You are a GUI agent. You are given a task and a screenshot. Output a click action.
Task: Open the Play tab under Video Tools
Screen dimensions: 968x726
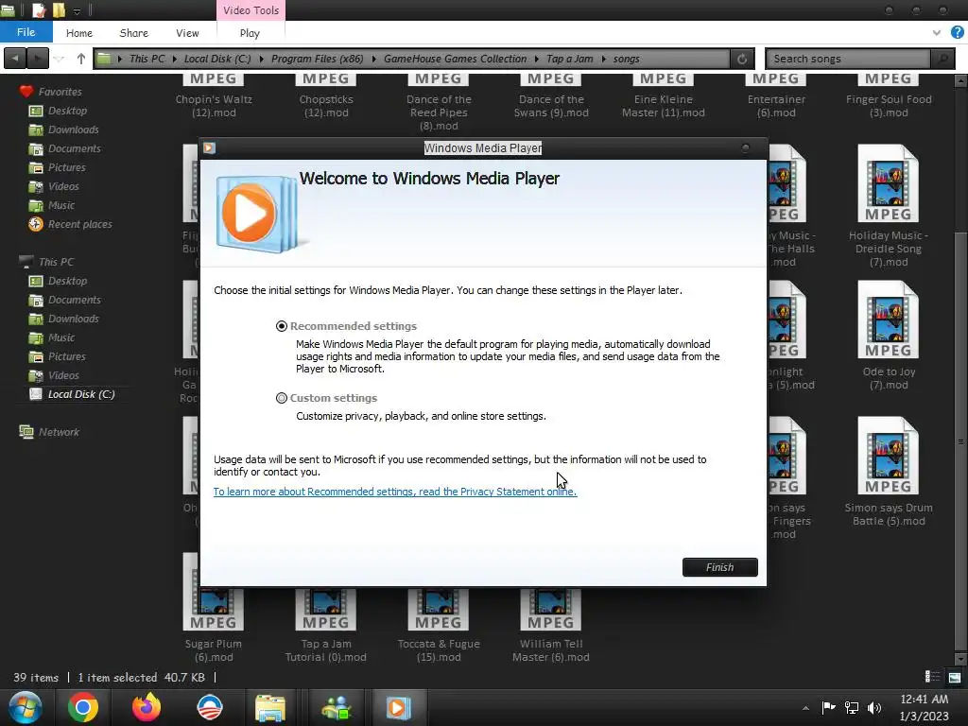[x=250, y=33]
